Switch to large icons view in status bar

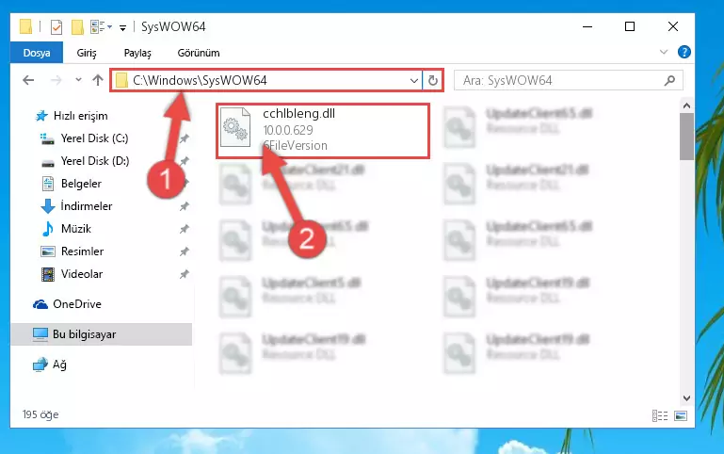[x=681, y=415]
